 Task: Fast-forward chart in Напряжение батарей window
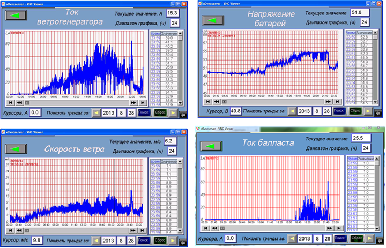click(x=328, y=101)
